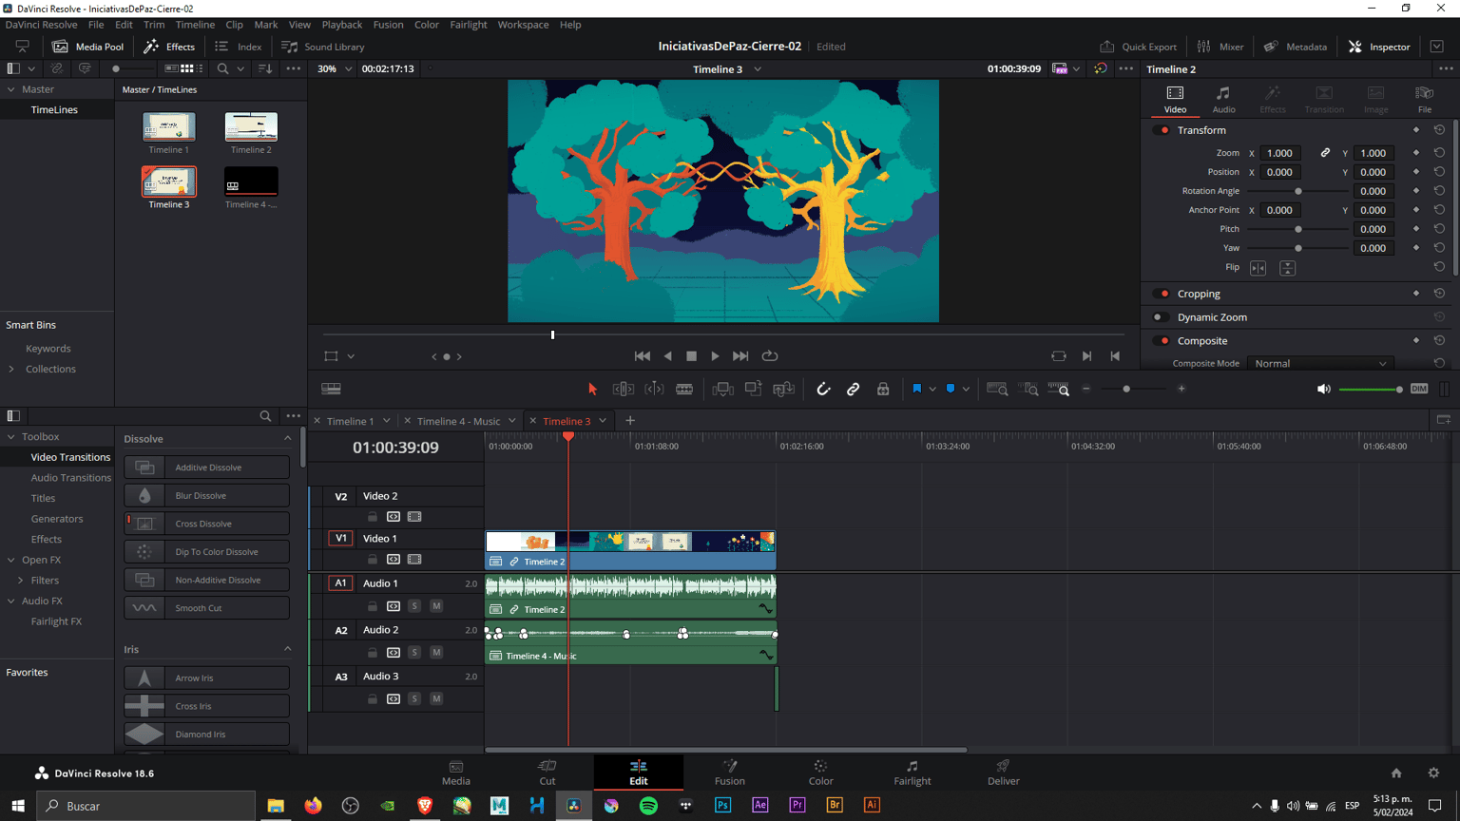Screen dimensions: 1460x821
Task: Click the Zoom X value field
Action: 1280,153
